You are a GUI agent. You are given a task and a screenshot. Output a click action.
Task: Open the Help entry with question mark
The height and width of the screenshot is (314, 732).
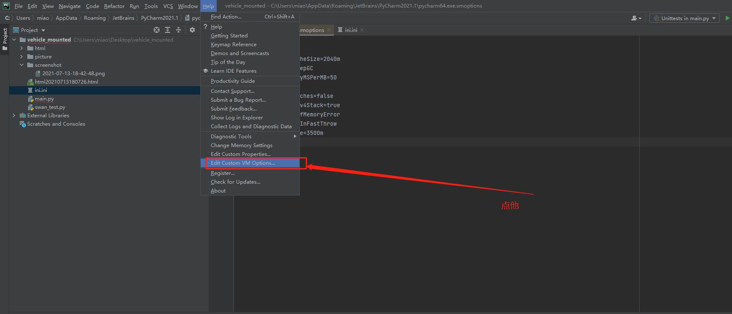coord(250,27)
